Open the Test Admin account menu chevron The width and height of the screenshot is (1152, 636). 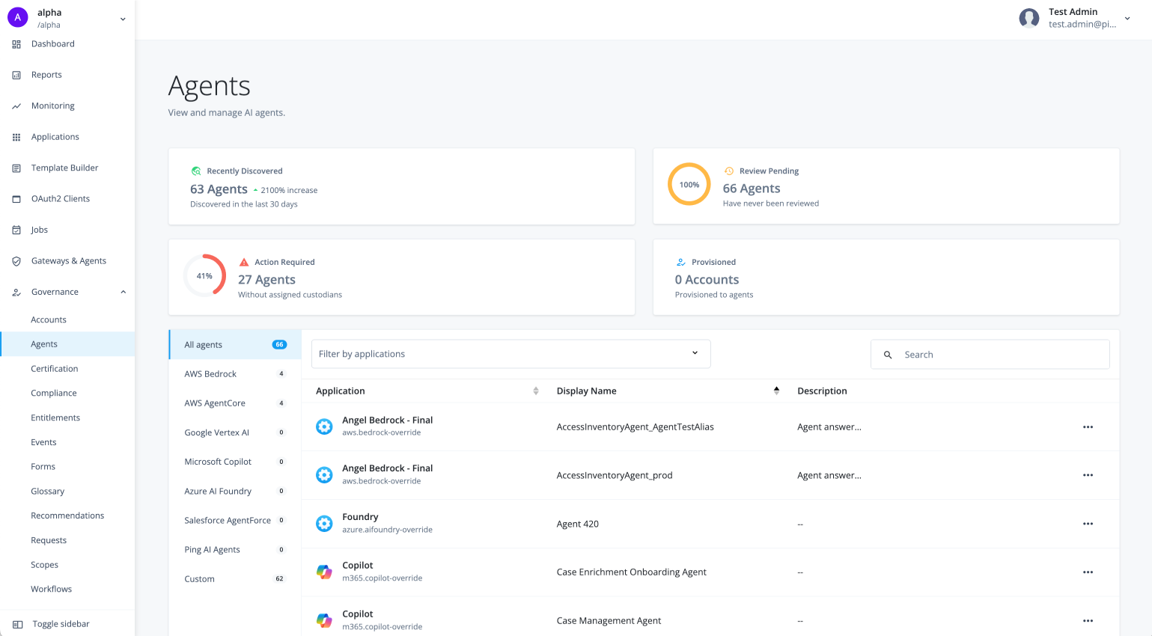pyautogui.click(x=1127, y=19)
